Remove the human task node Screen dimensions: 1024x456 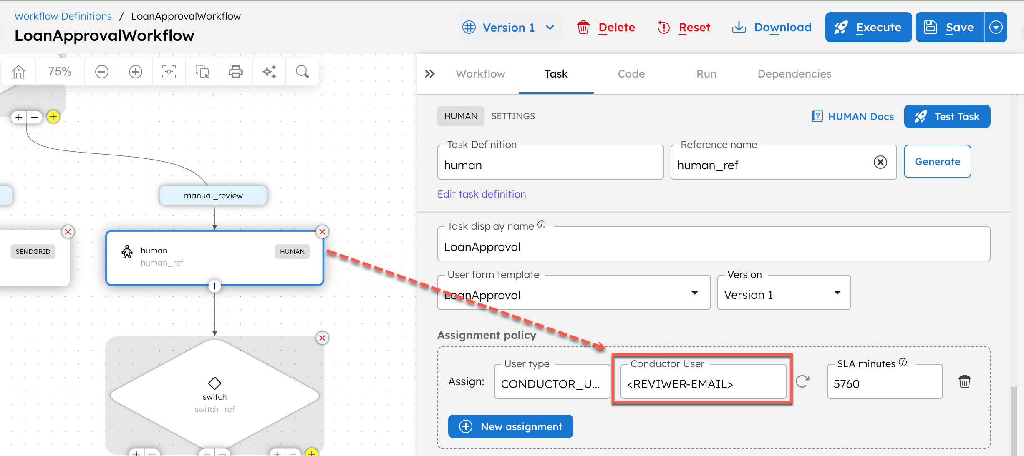point(322,232)
